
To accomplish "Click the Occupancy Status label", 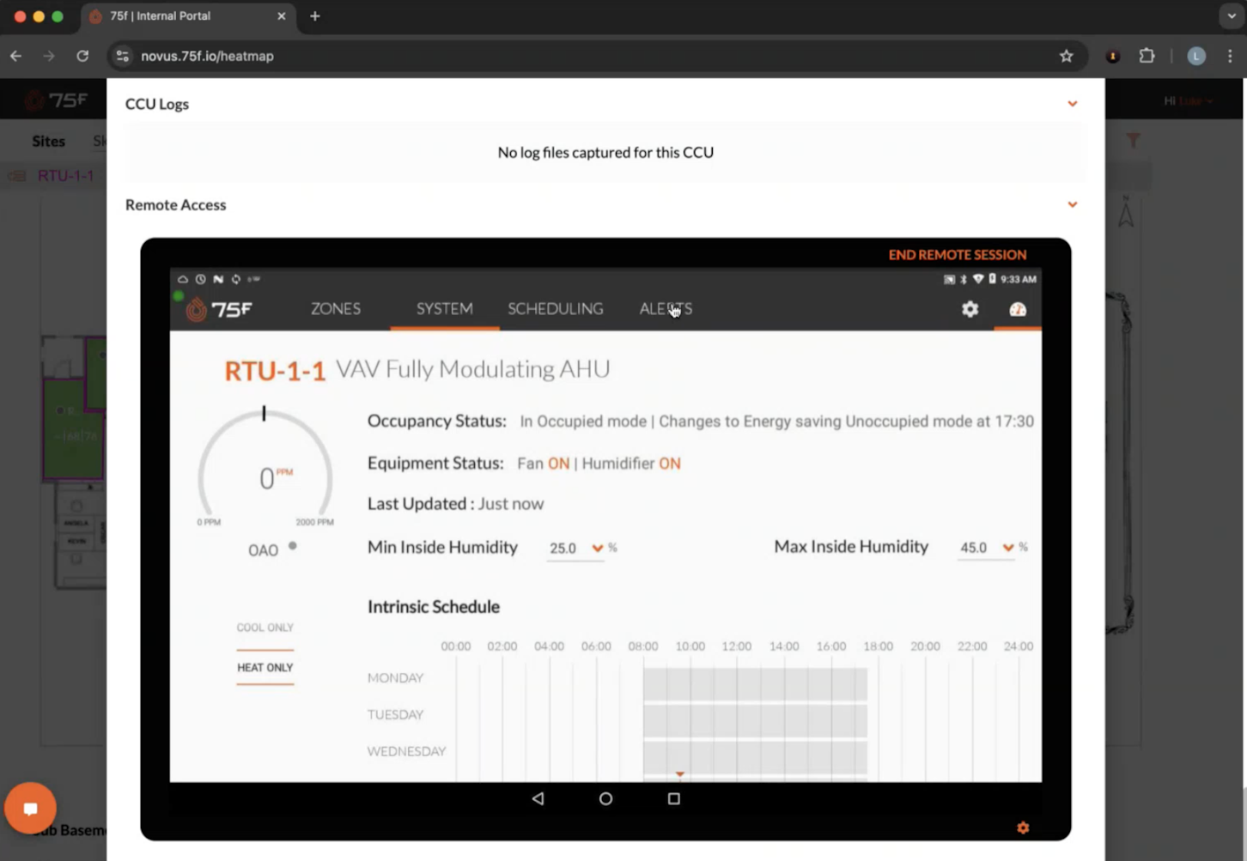I will tap(436, 421).
